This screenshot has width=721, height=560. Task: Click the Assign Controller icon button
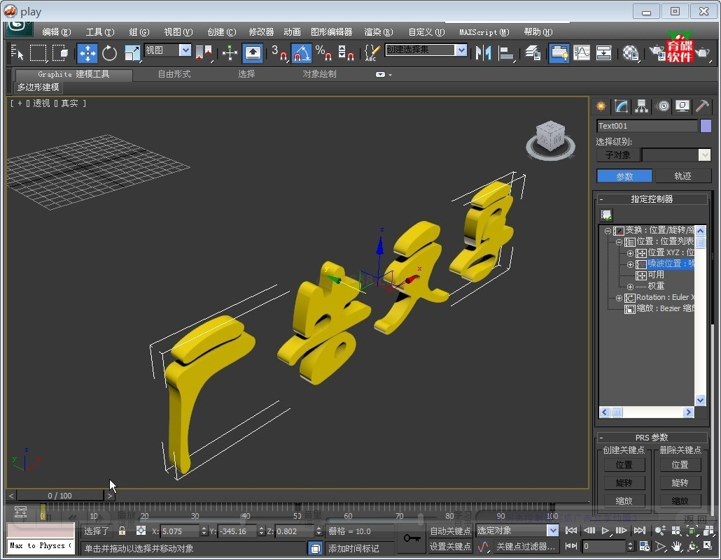[x=606, y=215]
